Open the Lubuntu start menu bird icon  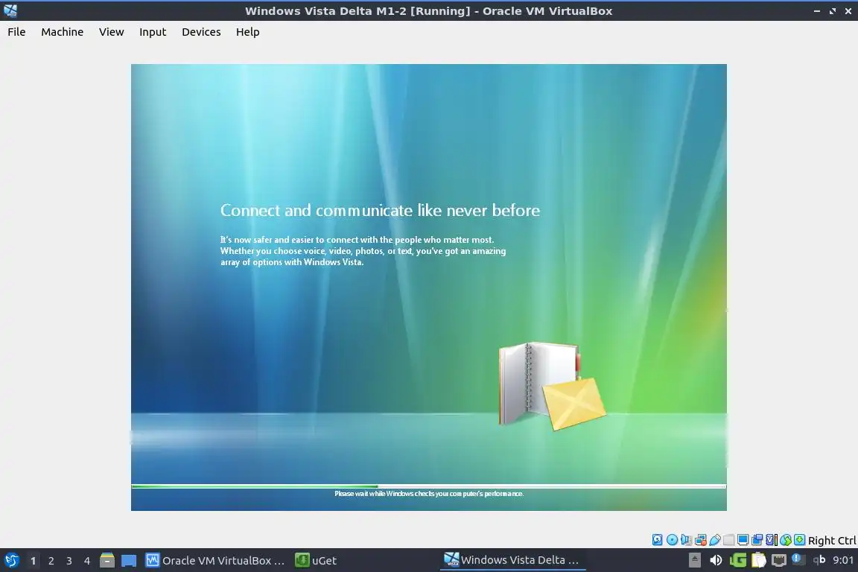pyautogui.click(x=12, y=561)
